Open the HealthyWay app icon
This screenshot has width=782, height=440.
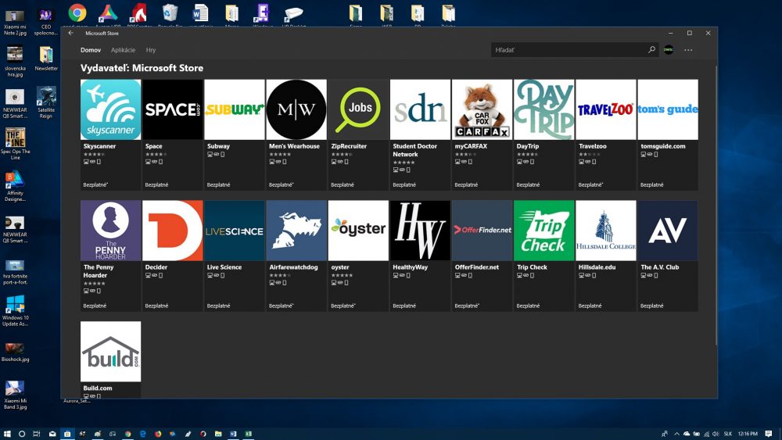420,231
